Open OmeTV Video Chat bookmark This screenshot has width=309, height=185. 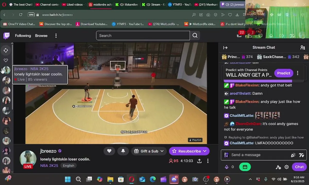pos(19,24)
